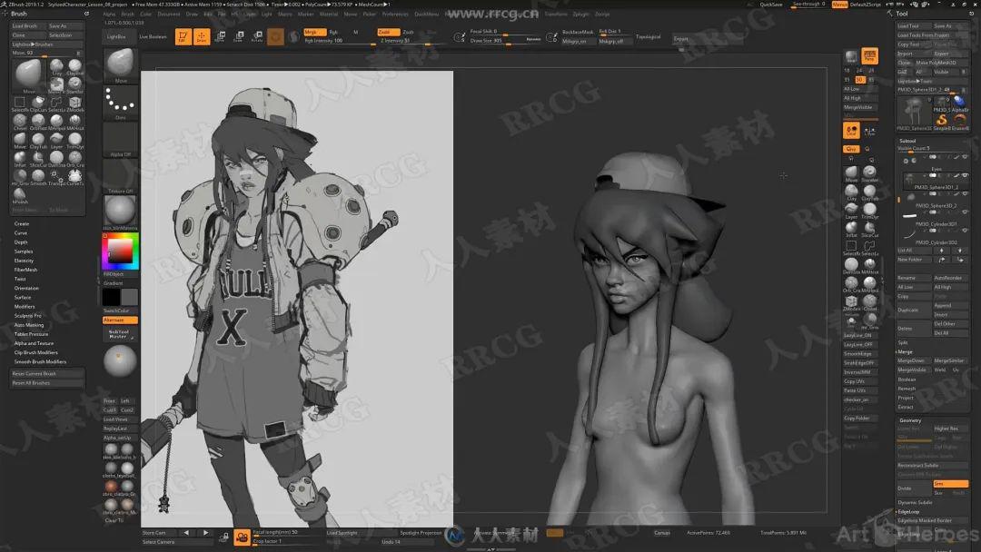
Task: Pick the TrimDynamic brush in Brush palette
Action: 75,140
